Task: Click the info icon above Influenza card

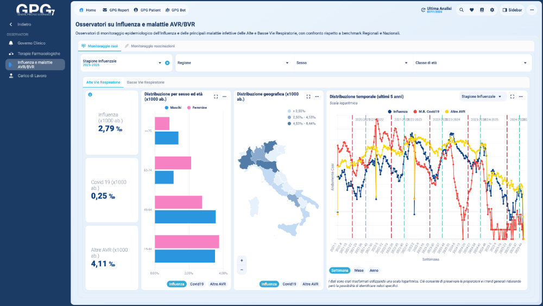Action: click(90, 95)
